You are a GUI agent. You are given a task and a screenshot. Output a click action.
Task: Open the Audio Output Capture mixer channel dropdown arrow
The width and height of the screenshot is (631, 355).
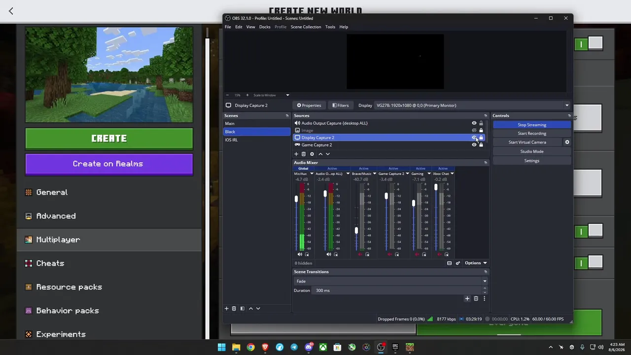pos(348,174)
